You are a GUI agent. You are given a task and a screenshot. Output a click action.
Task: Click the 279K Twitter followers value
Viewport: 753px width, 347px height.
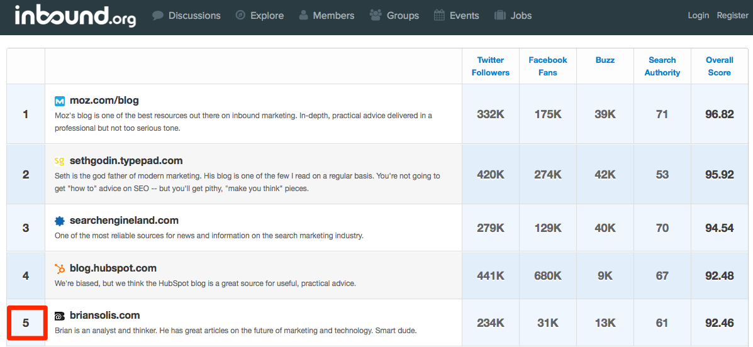point(490,228)
